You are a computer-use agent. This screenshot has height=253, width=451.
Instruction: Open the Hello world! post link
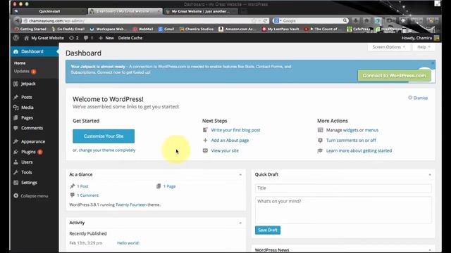[x=128, y=243]
